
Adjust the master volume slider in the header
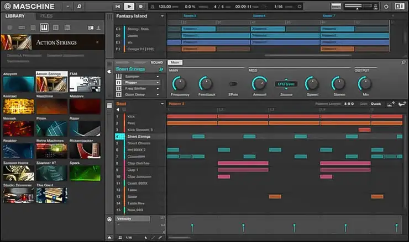(x=359, y=6)
